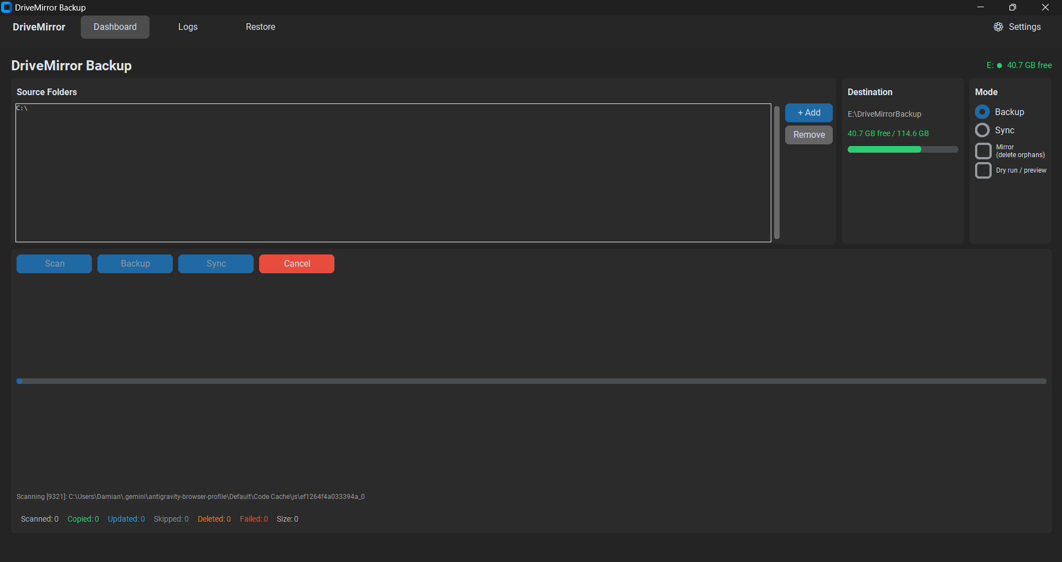Click the minimize window icon
Viewport: 1062px width, 562px height.
[x=981, y=7]
